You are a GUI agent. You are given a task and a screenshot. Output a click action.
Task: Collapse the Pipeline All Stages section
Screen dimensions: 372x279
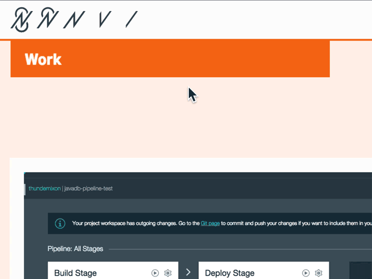(75, 249)
